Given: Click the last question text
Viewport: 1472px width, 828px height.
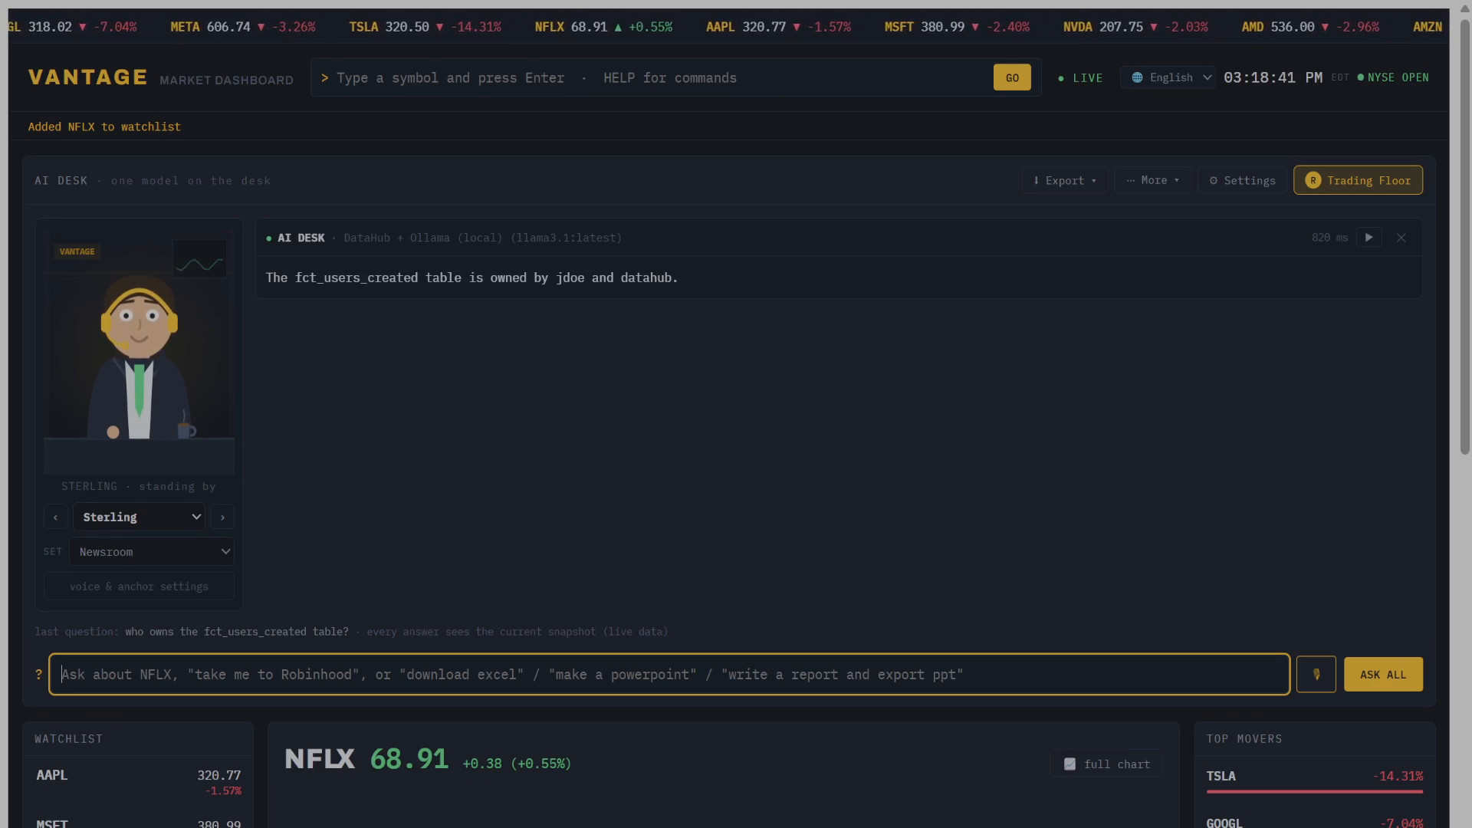Looking at the screenshot, I should coord(237,632).
